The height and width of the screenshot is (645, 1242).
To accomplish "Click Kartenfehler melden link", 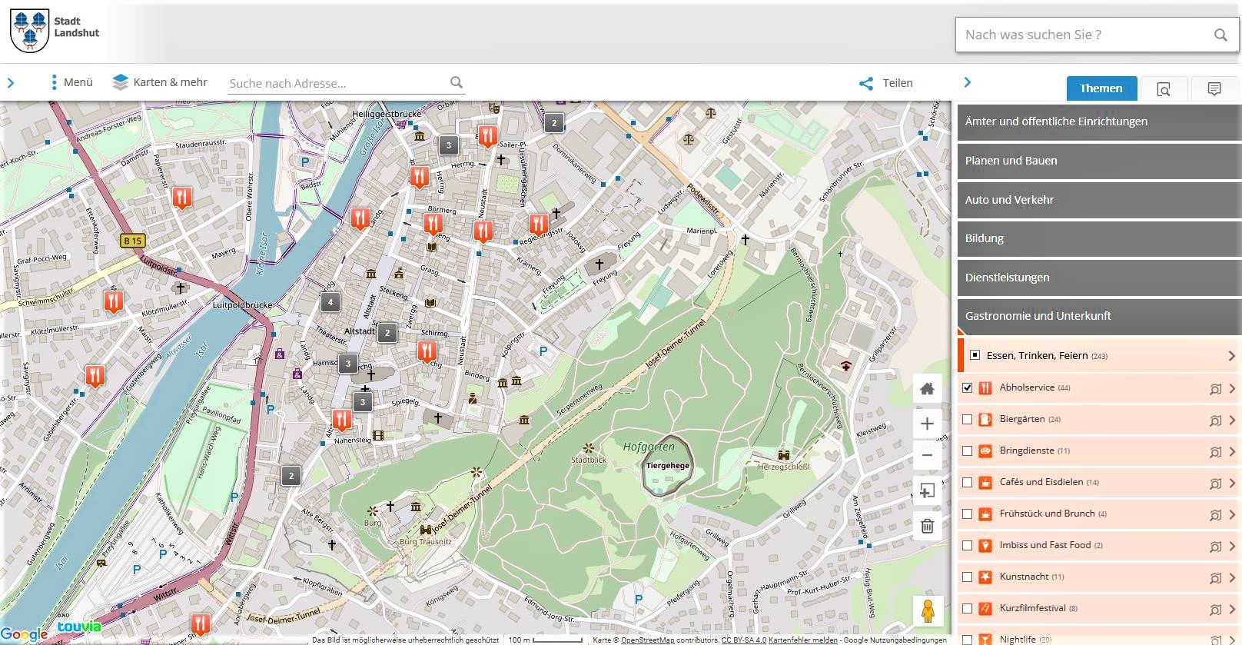I will (x=803, y=640).
